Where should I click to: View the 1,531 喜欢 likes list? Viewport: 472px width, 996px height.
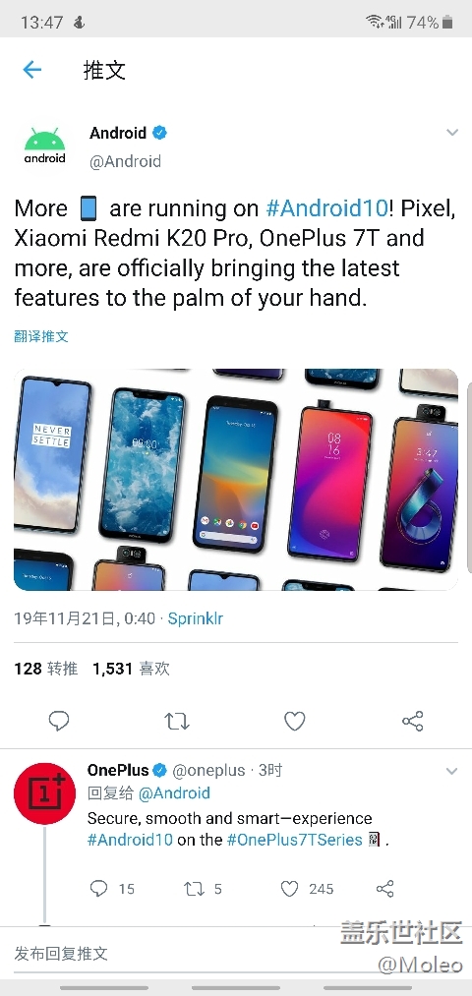tap(131, 669)
